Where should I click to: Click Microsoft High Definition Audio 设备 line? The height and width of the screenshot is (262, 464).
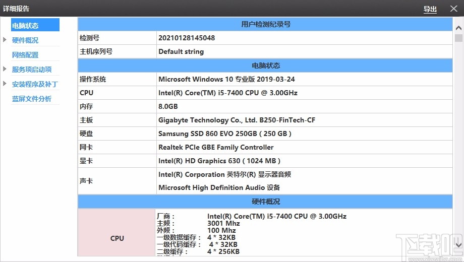(219, 187)
